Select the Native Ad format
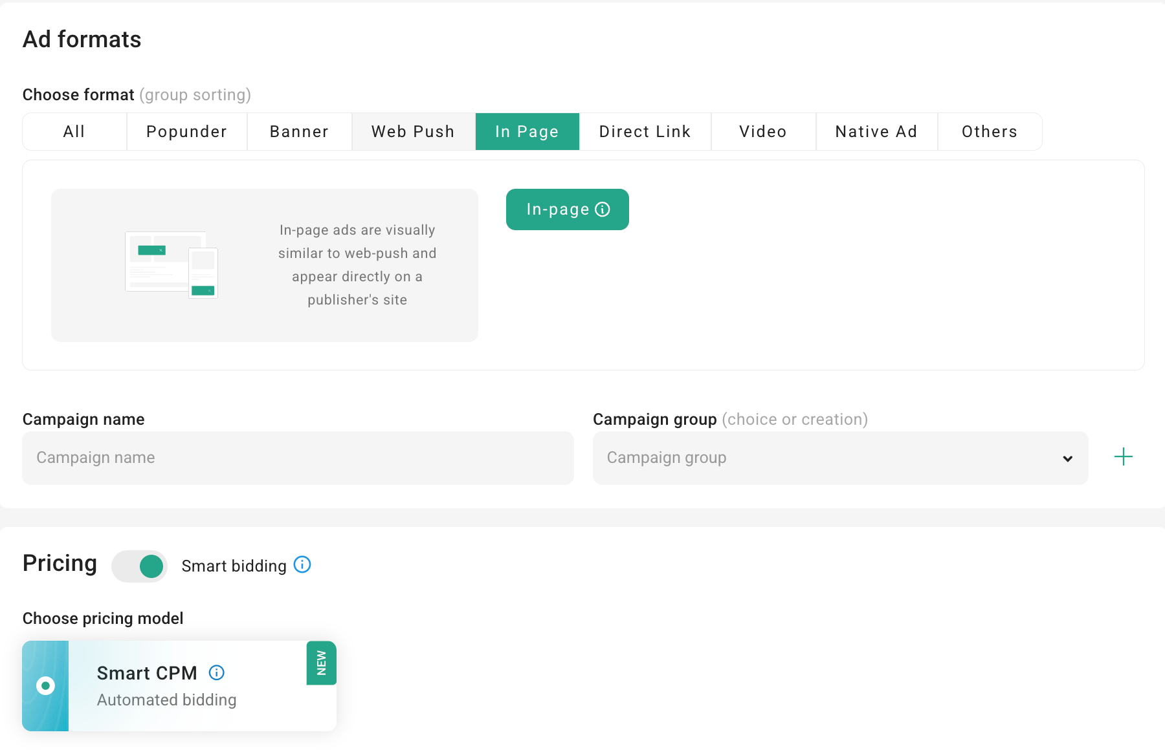 pyautogui.click(x=876, y=131)
